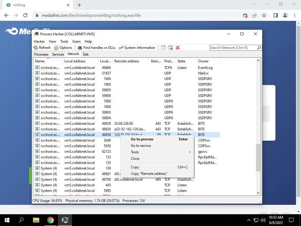The width and height of the screenshot is (301, 226).
Task: Open Find handles or DLLs
Action: pos(96,48)
